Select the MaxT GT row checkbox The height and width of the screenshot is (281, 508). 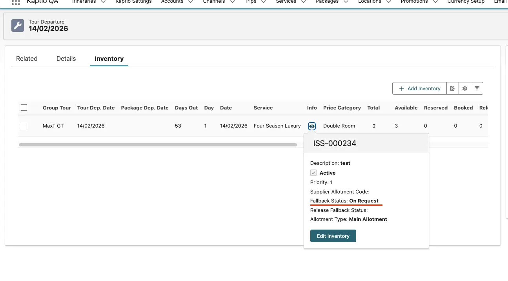tap(24, 126)
